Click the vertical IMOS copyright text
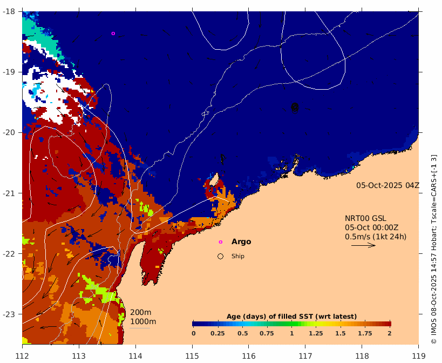This screenshot has height=363, width=442. pyautogui.click(x=434, y=249)
